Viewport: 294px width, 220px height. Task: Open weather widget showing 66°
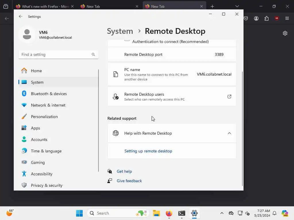10,213
